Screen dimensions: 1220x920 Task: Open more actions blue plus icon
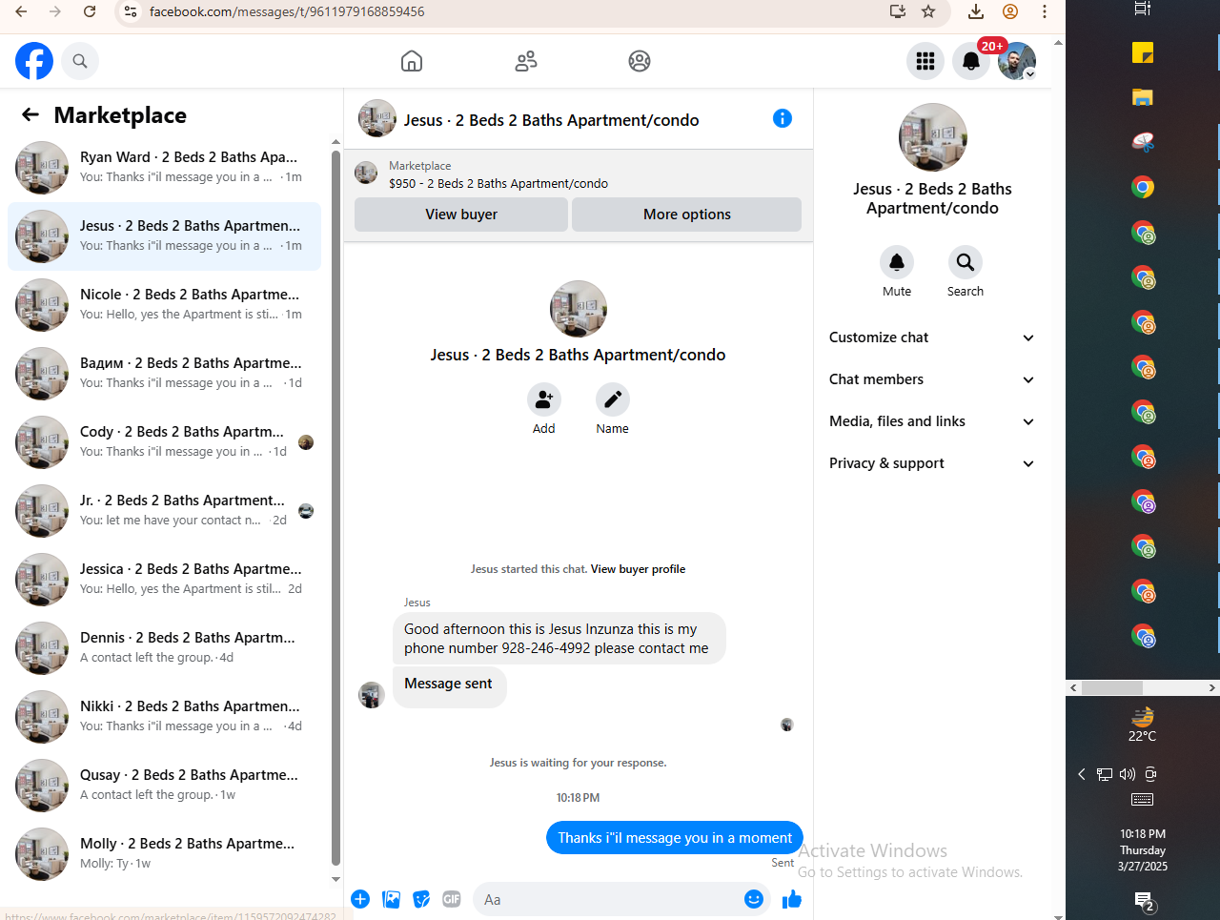[x=360, y=899]
